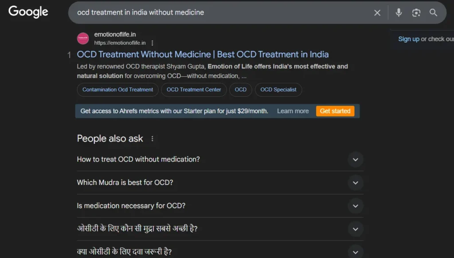
Task: Expand Which Mudra is best for OCD
Action: [220, 183]
